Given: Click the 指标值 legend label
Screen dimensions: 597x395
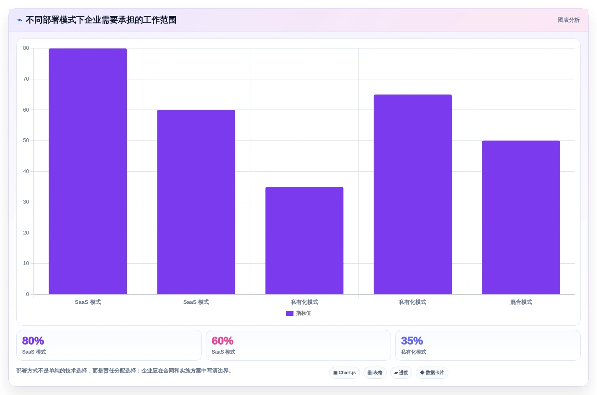Looking at the screenshot, I should [304, 313].
